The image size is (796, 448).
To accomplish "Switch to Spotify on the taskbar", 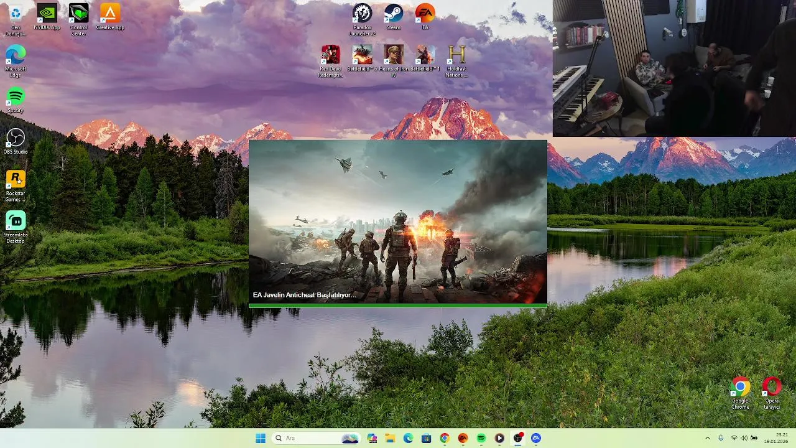I will [x=481, y=438].
